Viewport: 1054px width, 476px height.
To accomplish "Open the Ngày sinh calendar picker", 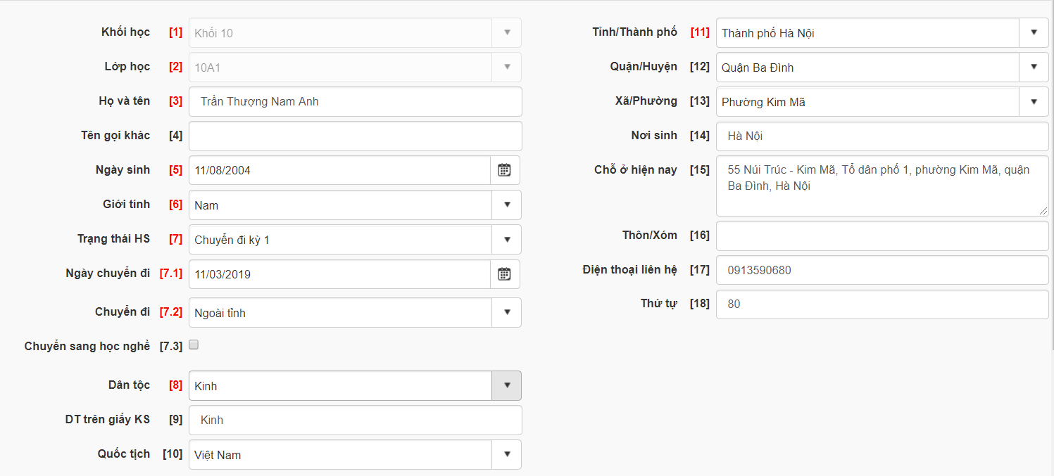I will (x=504, y=170).
